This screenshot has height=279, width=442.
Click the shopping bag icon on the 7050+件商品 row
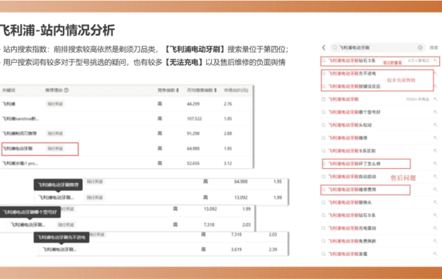click(x=323, y=99)
